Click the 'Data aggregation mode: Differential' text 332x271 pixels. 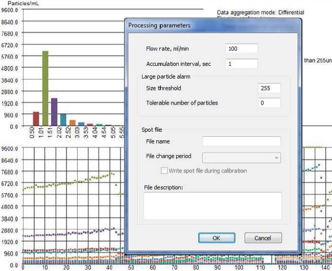pos(260,12)
